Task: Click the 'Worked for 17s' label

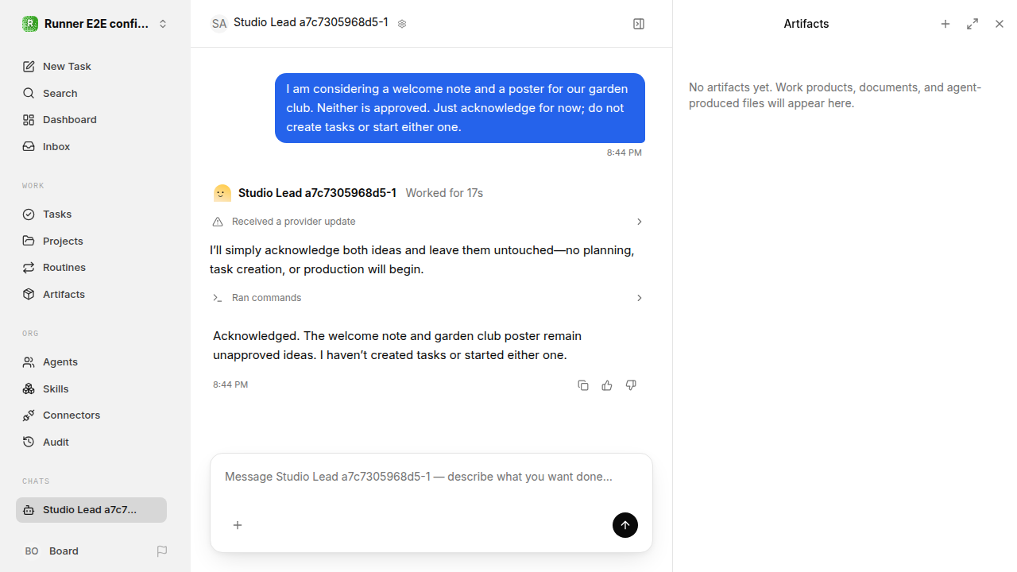Action: pyautogui.click(x=444, y=193)
